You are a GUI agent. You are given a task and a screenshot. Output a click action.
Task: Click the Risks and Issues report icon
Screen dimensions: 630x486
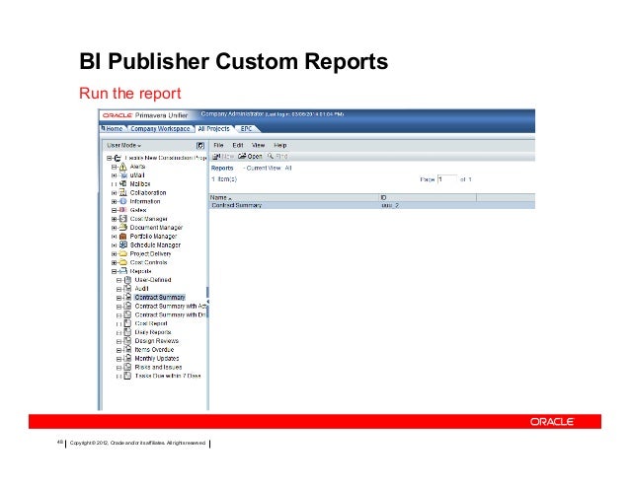127,367
